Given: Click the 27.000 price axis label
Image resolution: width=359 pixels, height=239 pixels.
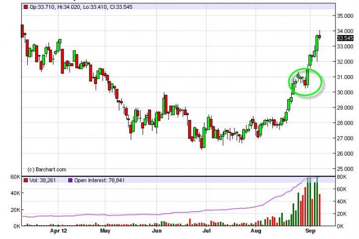Looking at the screenshot, I should 345,138.
